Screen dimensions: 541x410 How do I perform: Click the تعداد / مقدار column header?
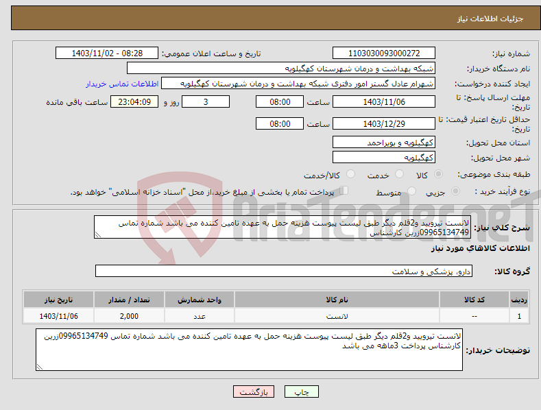click(x=129, y=300)
